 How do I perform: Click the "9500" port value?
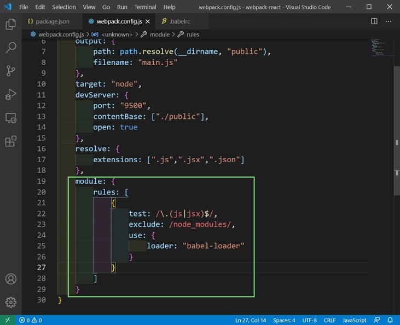(133, 106)
